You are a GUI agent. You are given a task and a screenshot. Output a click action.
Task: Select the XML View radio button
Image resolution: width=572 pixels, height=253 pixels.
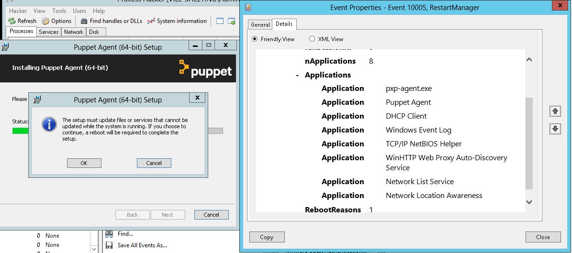point(312,39)
